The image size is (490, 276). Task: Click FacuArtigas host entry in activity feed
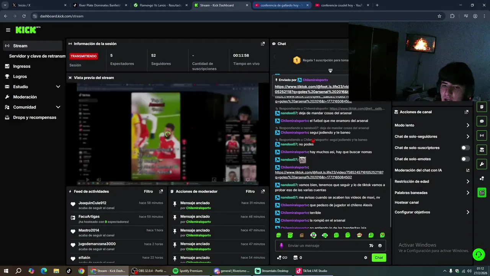(117, 219)
